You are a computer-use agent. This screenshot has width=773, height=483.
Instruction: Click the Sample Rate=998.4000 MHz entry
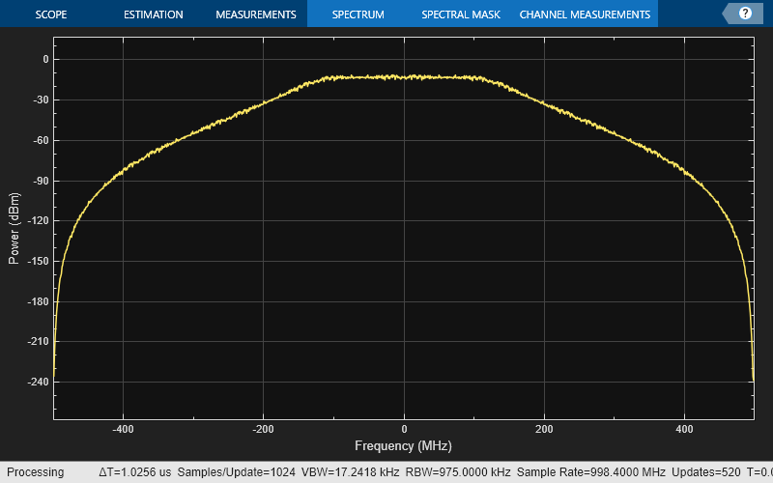pos(591,472)
